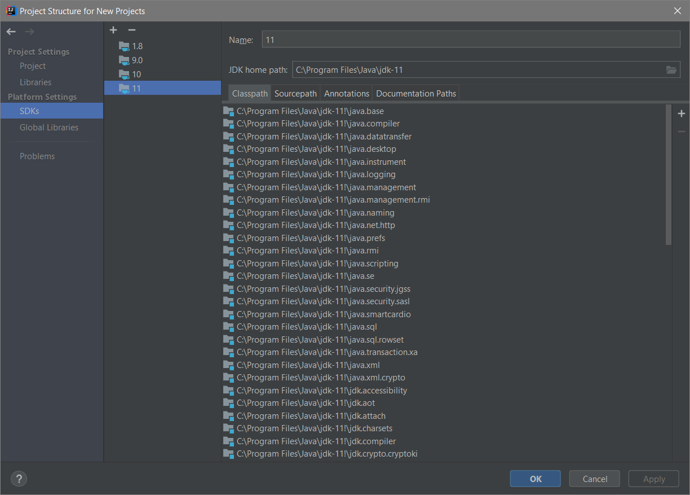Choose the JDK 10 entry
The height and width of the screenshot is (495, 690).
pos(136,75)
